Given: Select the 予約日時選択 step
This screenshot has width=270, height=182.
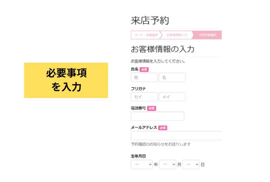Looking at the screenshot, I should pos(208,35).
